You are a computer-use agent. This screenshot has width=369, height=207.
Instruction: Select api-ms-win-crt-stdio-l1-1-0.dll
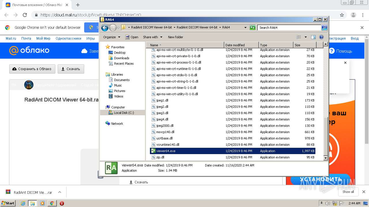[176, 75]
